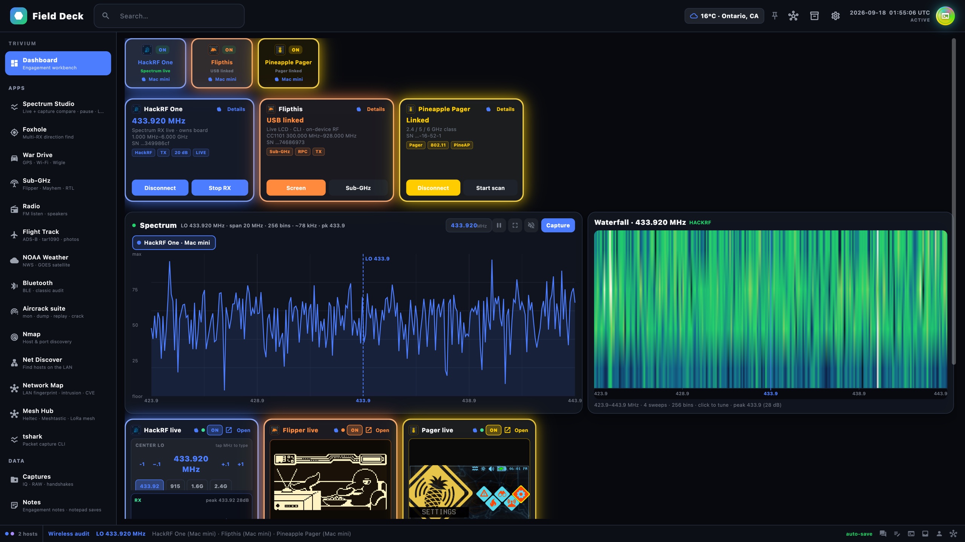Step center LO up by 0.1 MHz

pos(225,464)
